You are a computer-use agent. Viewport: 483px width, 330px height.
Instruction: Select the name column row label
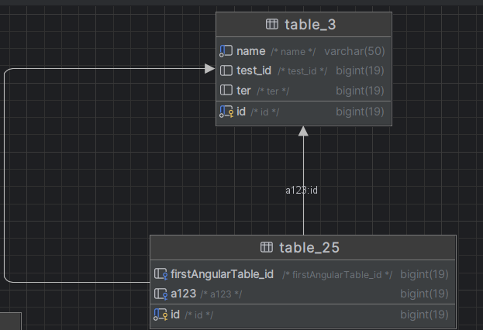[x=251, y=51]
